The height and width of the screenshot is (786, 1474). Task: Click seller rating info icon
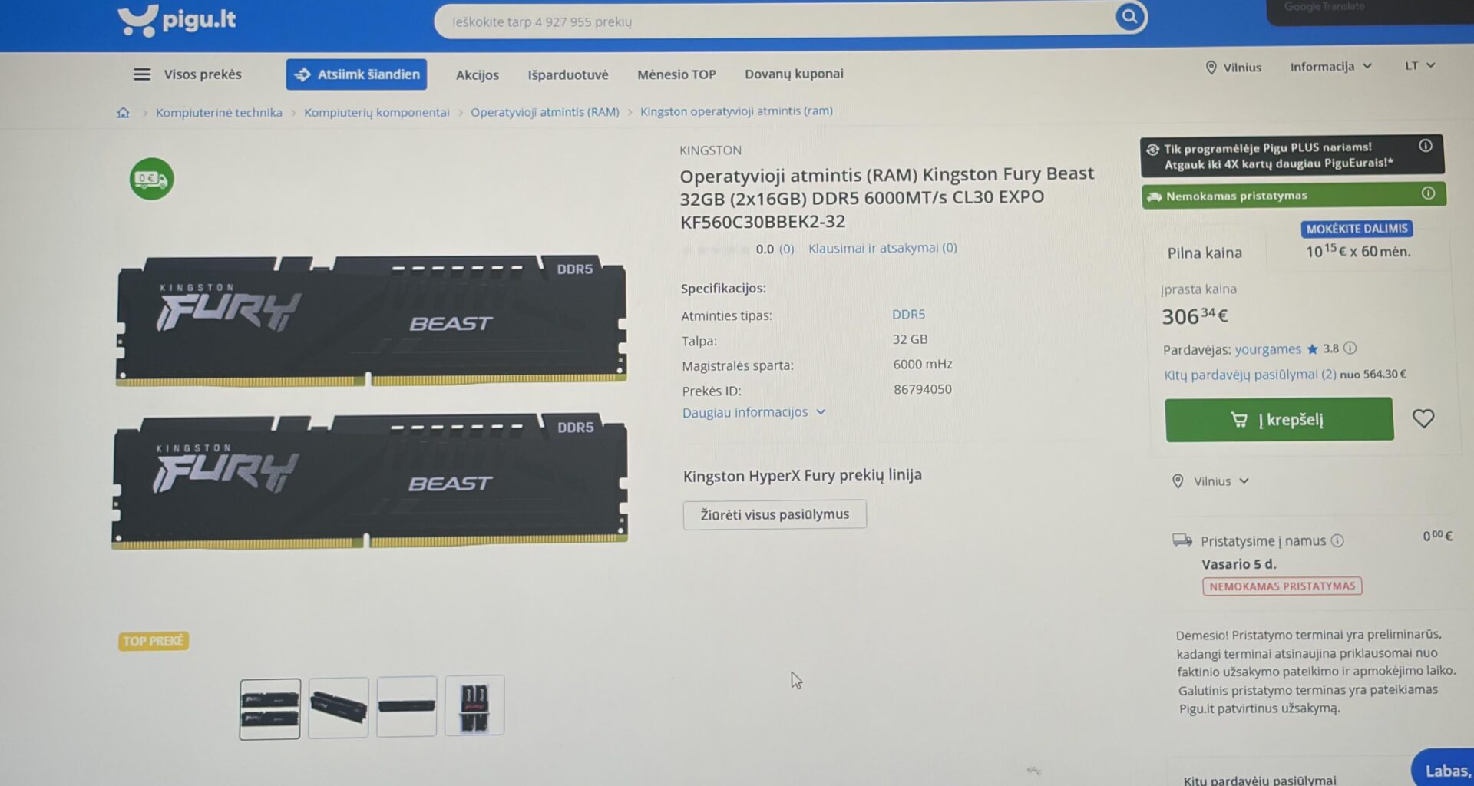point(1350,348)
